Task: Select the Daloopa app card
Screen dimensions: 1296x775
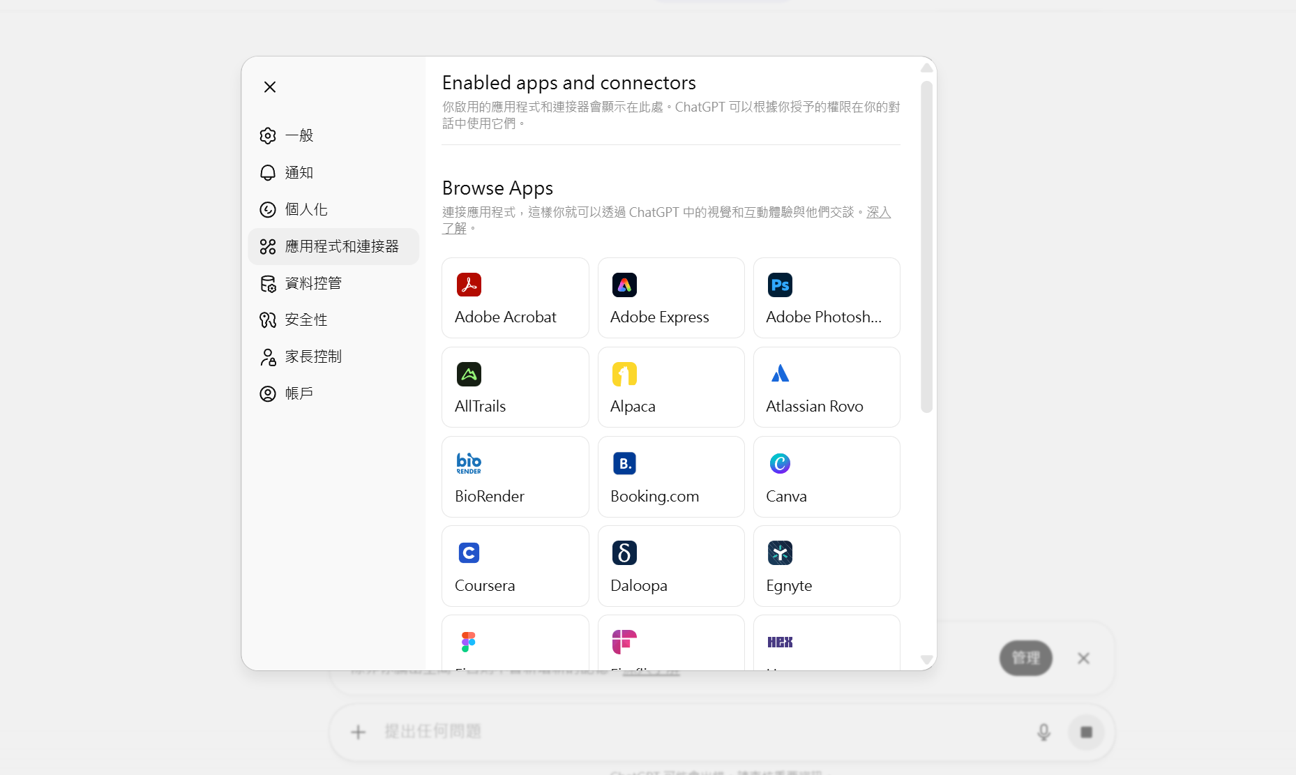Action: [670, 566]
